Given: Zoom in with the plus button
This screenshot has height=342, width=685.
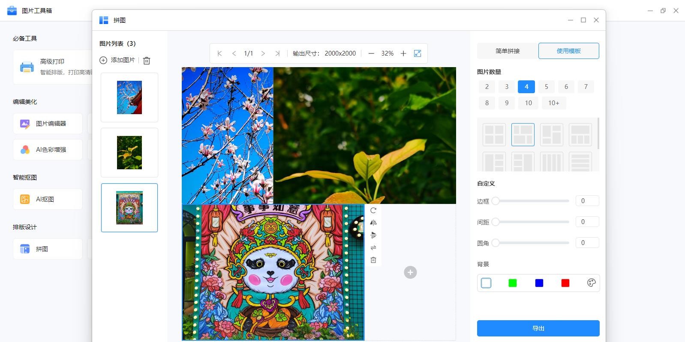Looking at the screenshot, I should (x=403, y=53).
